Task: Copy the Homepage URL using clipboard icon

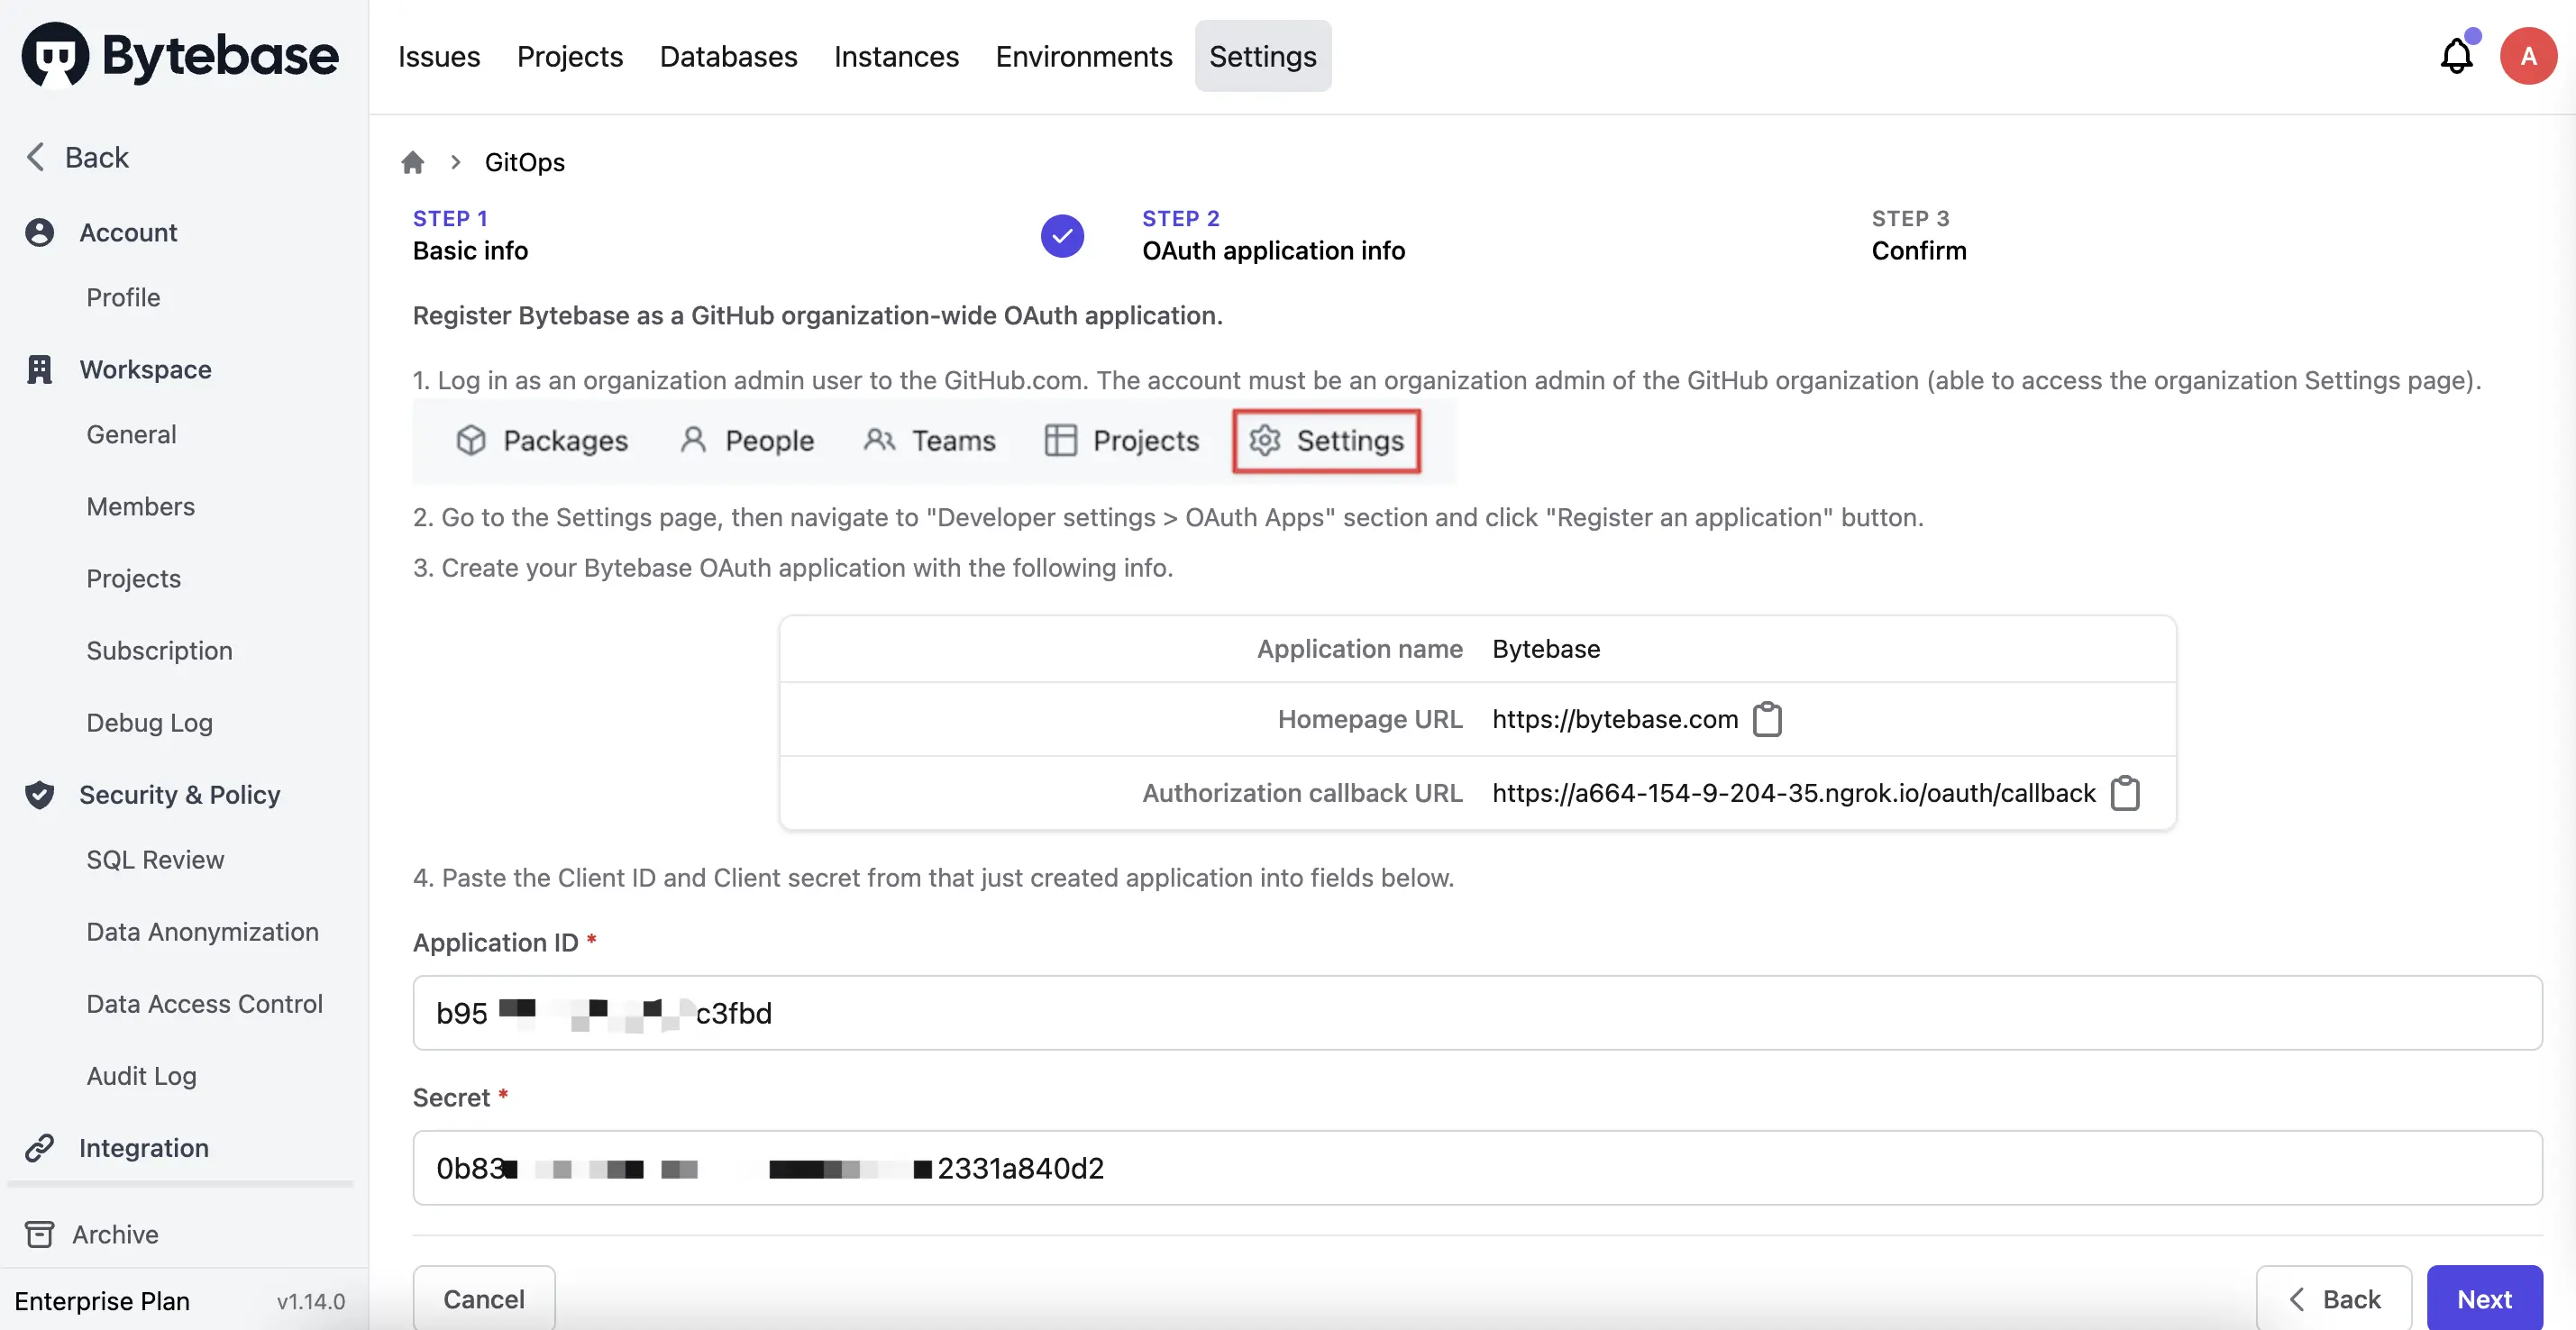Action: coord(1767,719)
